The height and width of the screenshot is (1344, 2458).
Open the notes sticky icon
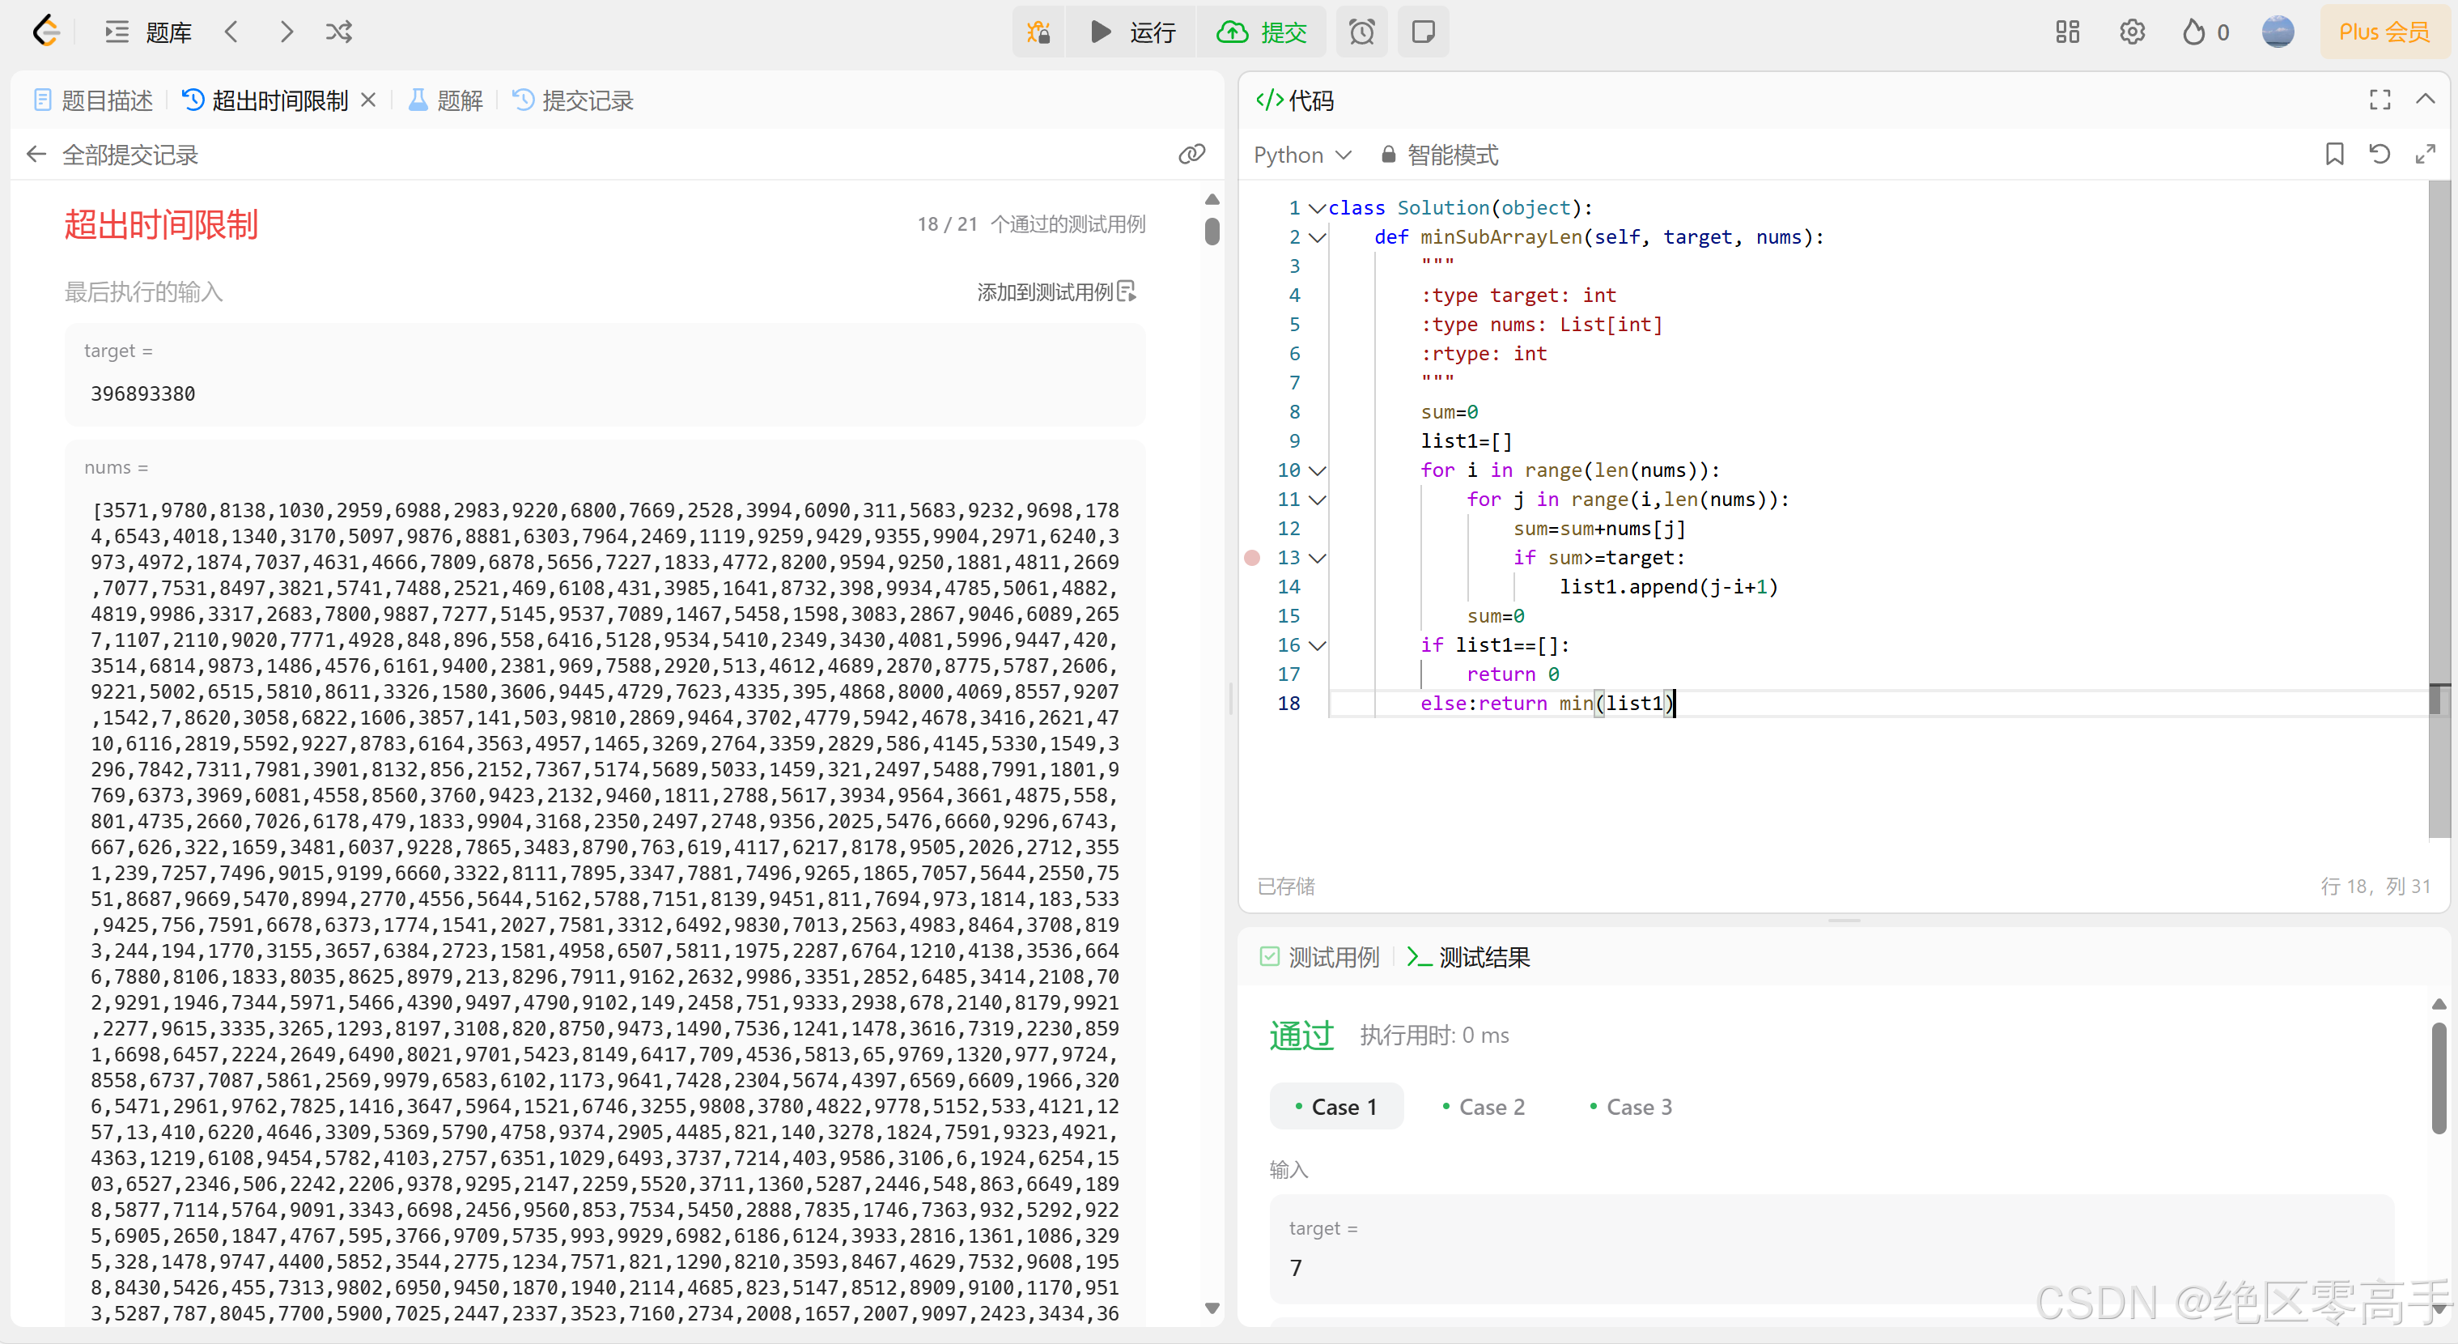(1423, 32)
